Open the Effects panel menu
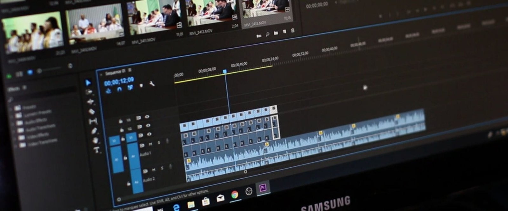Image resolution: width=508 pixels, height=211 pixels. [24, 87]
